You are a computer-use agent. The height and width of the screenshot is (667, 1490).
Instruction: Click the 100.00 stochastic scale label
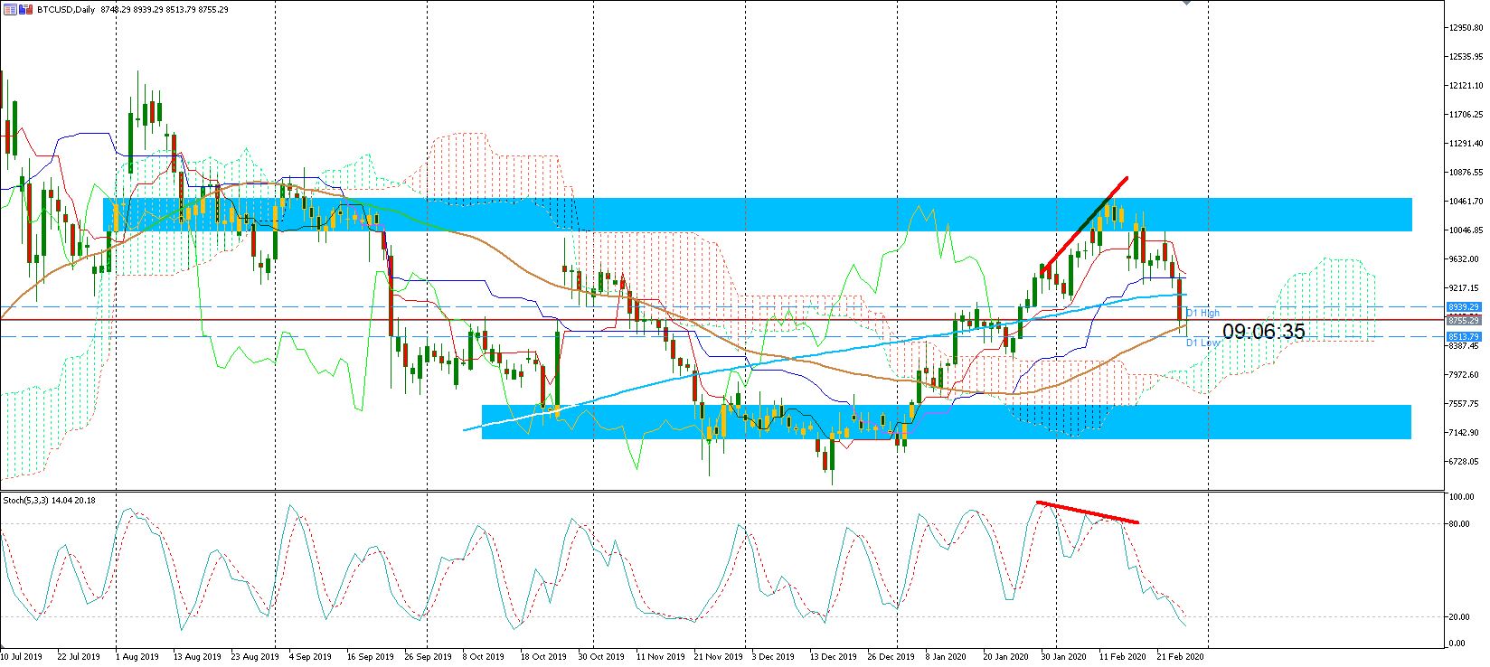click(1462, 497)
